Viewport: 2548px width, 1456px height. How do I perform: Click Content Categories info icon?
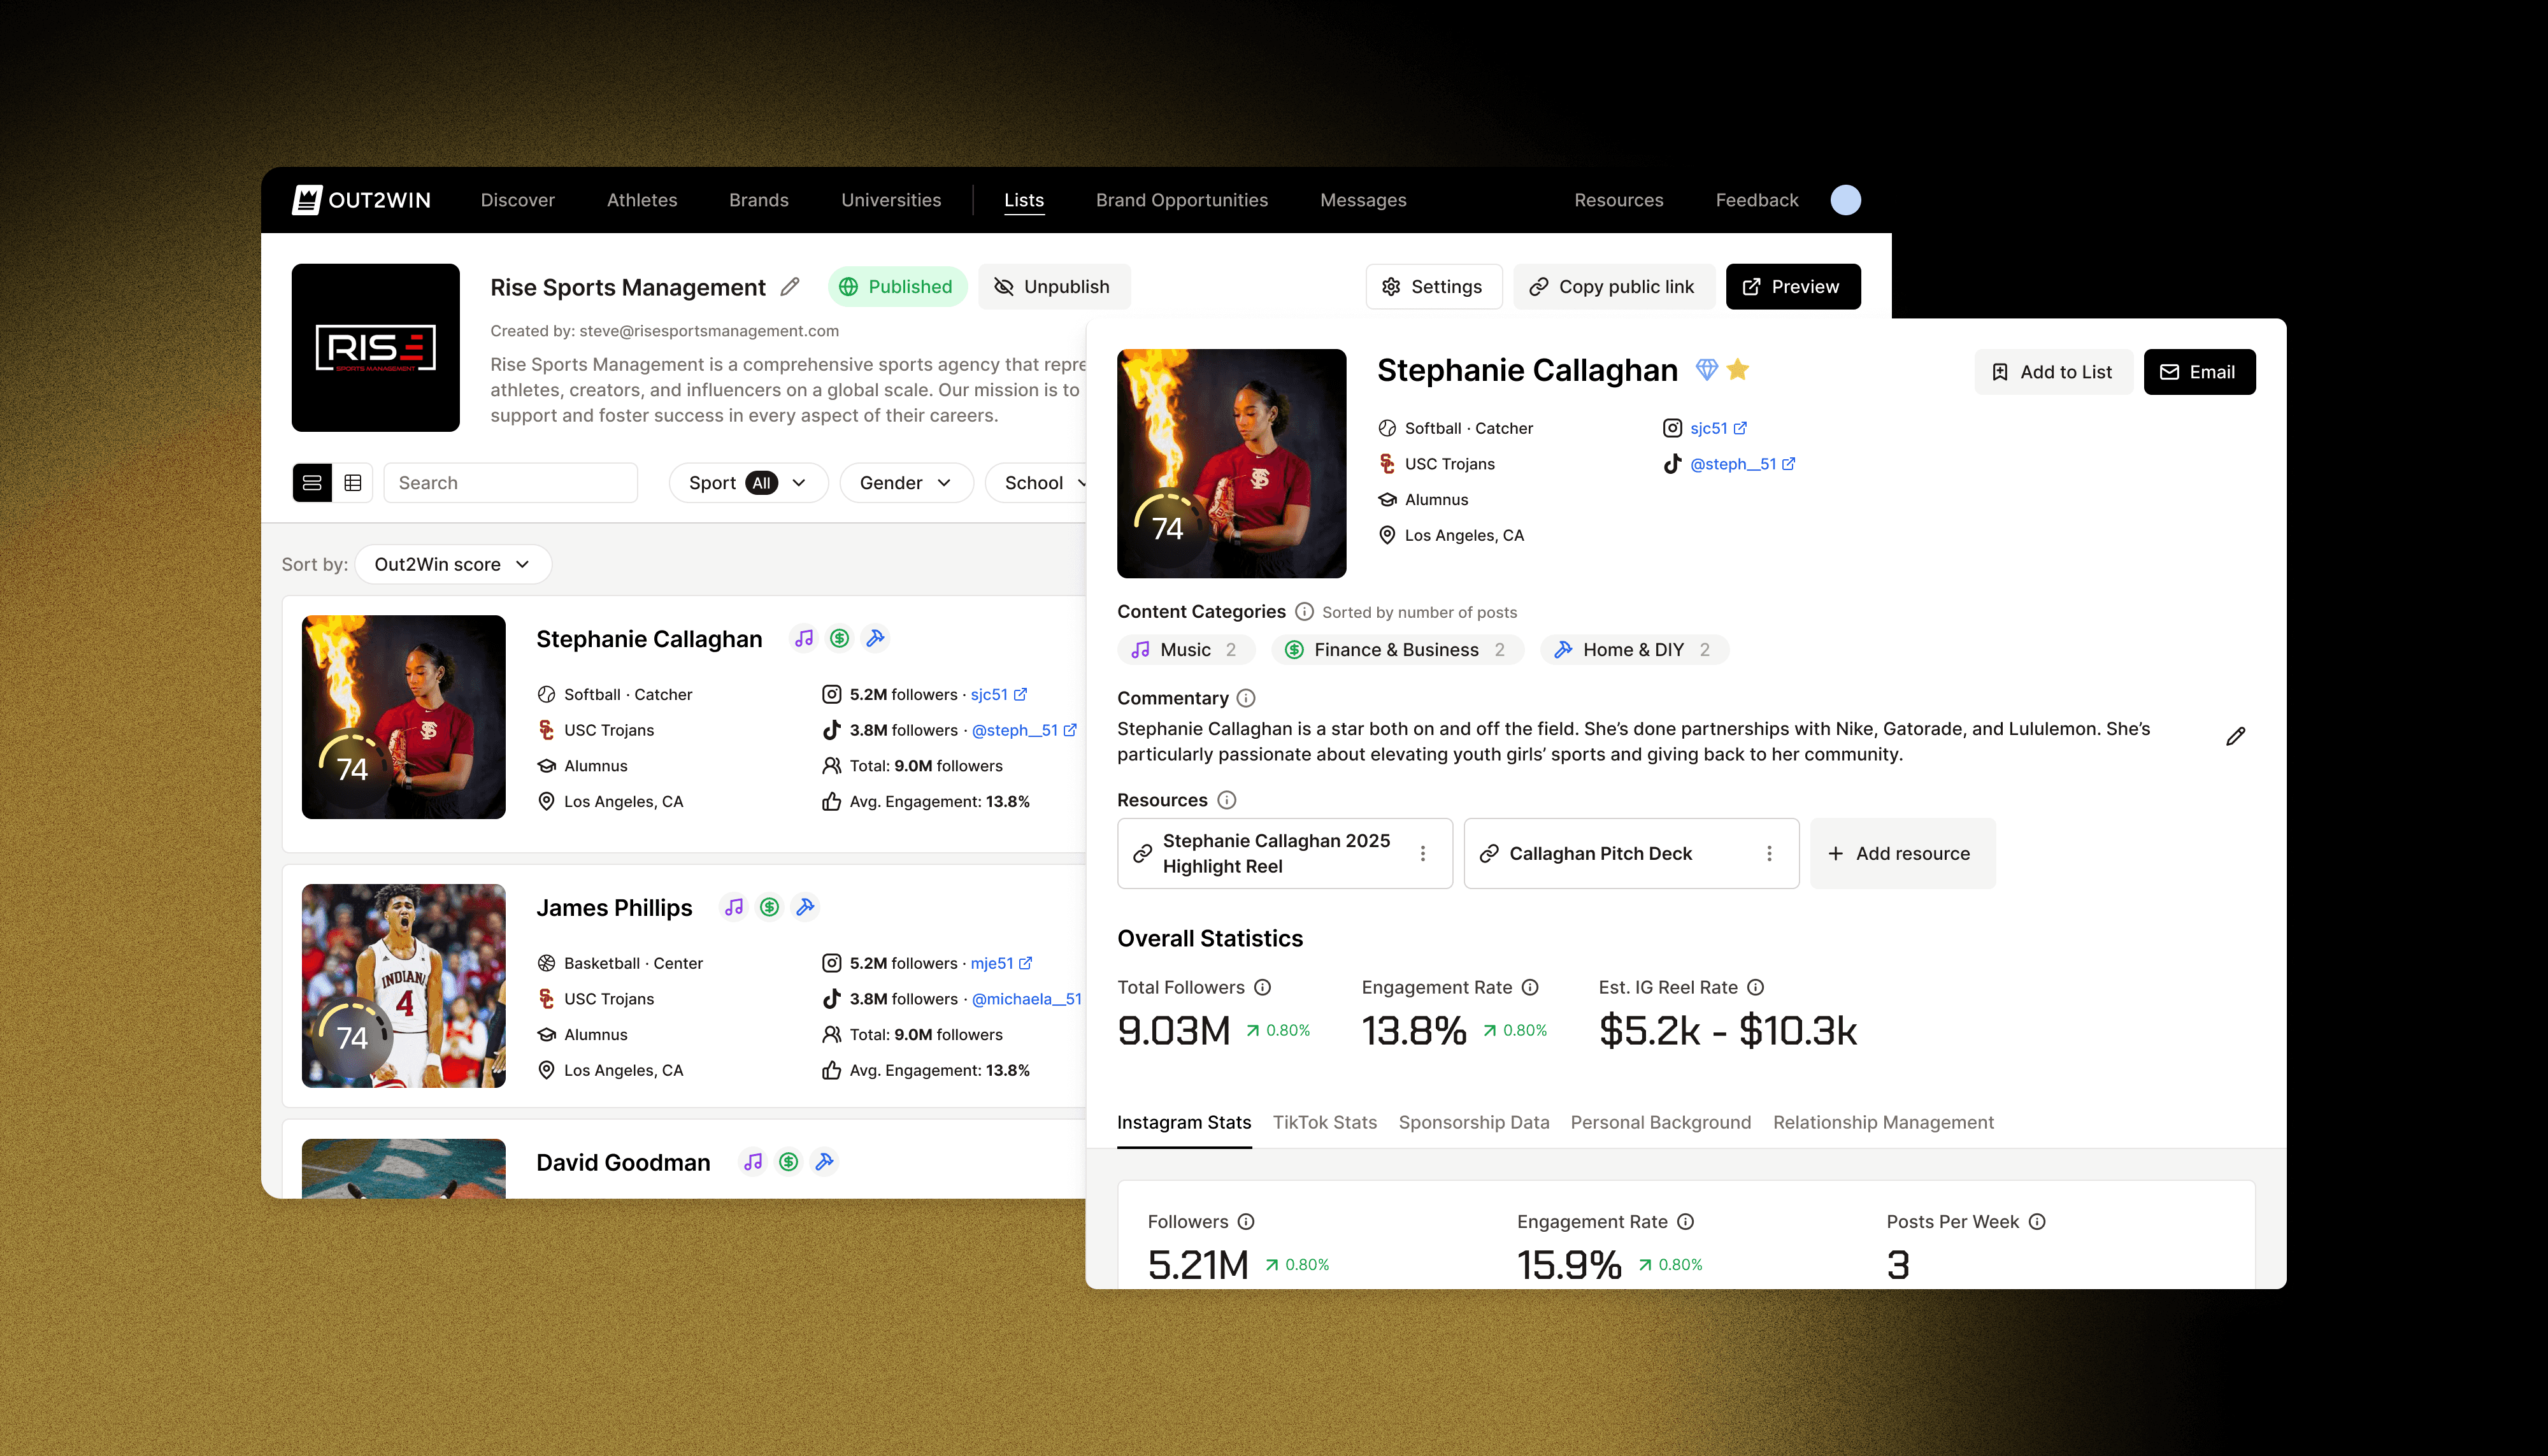(1304, 611)
